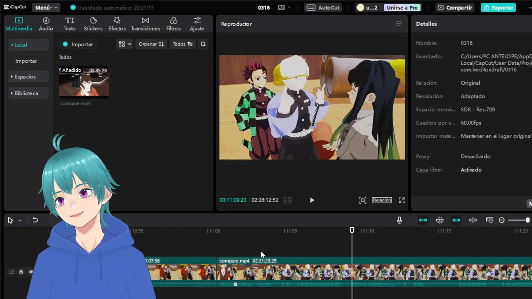Toggle the track lock icon
The height and width of the screenshot is (299, 532).
point(21,272)
